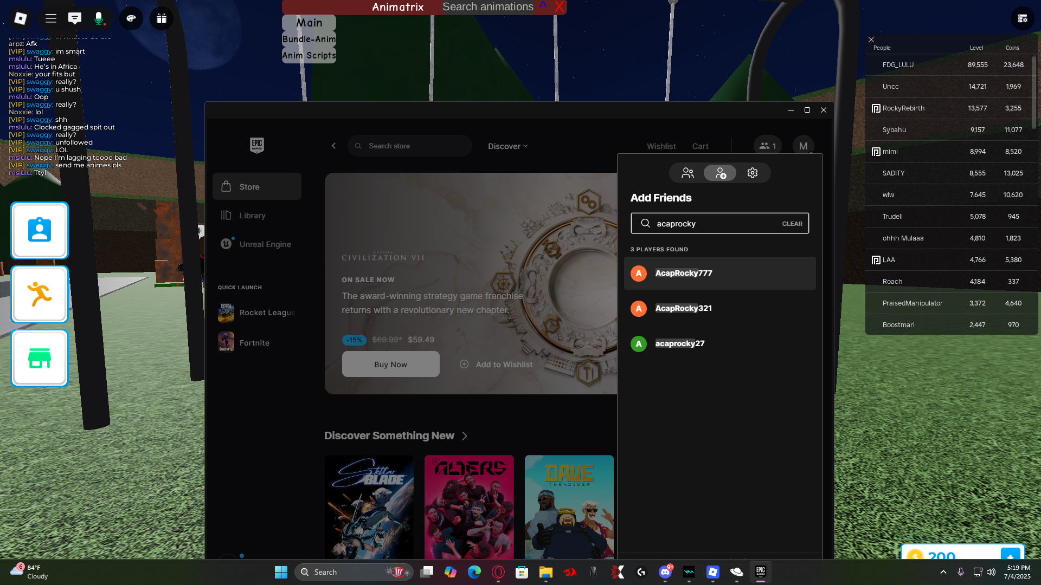Image resolution: width=1041 pixels, height=585 pixels.
Task: Toggle the friends count button
Action: 767,146
